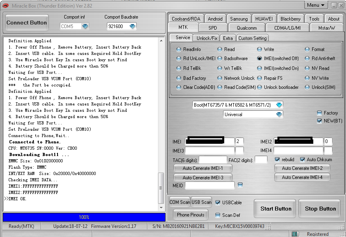Click the Miracle Box app logo icon
This screenshot has width=346, height=237.
(5, 6)
